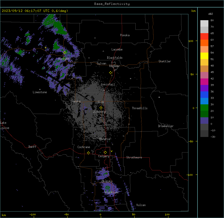Click the HighRiver label
Screen dimensions: 224x218
[x=112, y=192]
